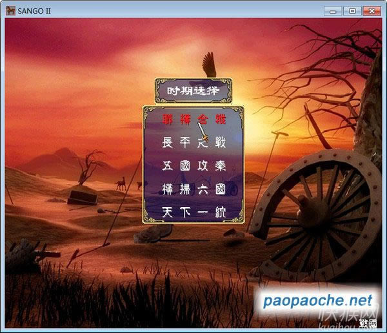Select 橫掃六國 from the period list

pyautogui.click(x=193, y=189)
